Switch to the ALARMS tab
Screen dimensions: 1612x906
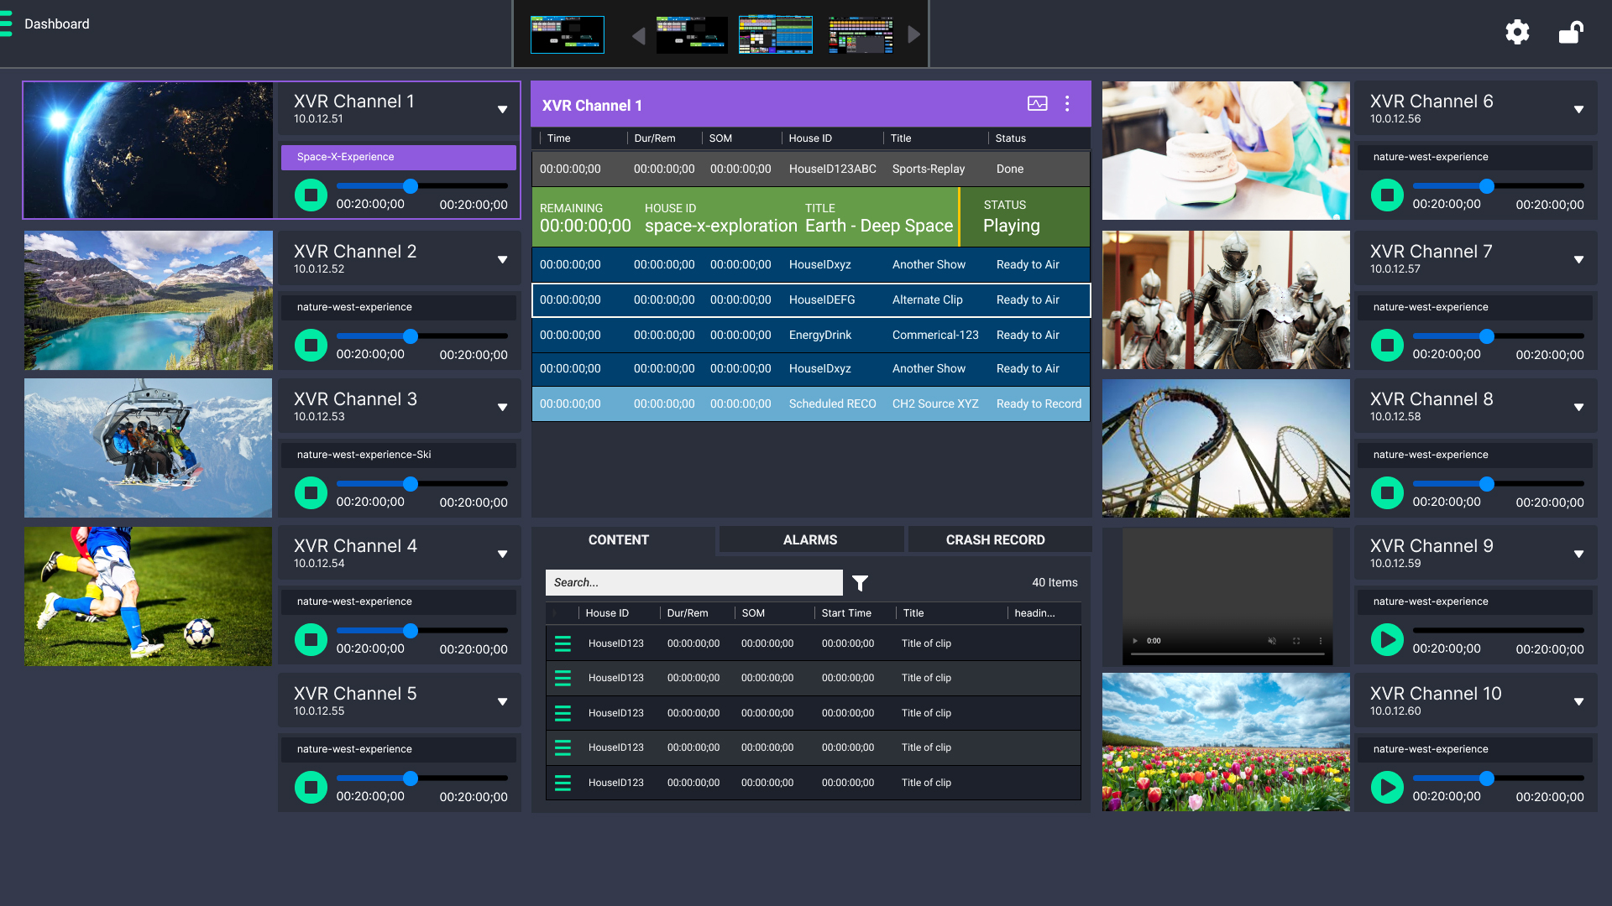pyautogui.click(x=810, y=539)
